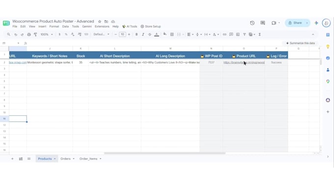The height and width of the screenshot is (188, 334).
Task: Undo the last action
Action: 16,34
